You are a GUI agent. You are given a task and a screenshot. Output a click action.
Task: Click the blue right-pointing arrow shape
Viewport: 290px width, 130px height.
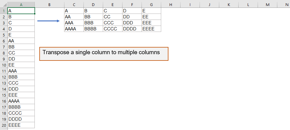tap(48, 21)
